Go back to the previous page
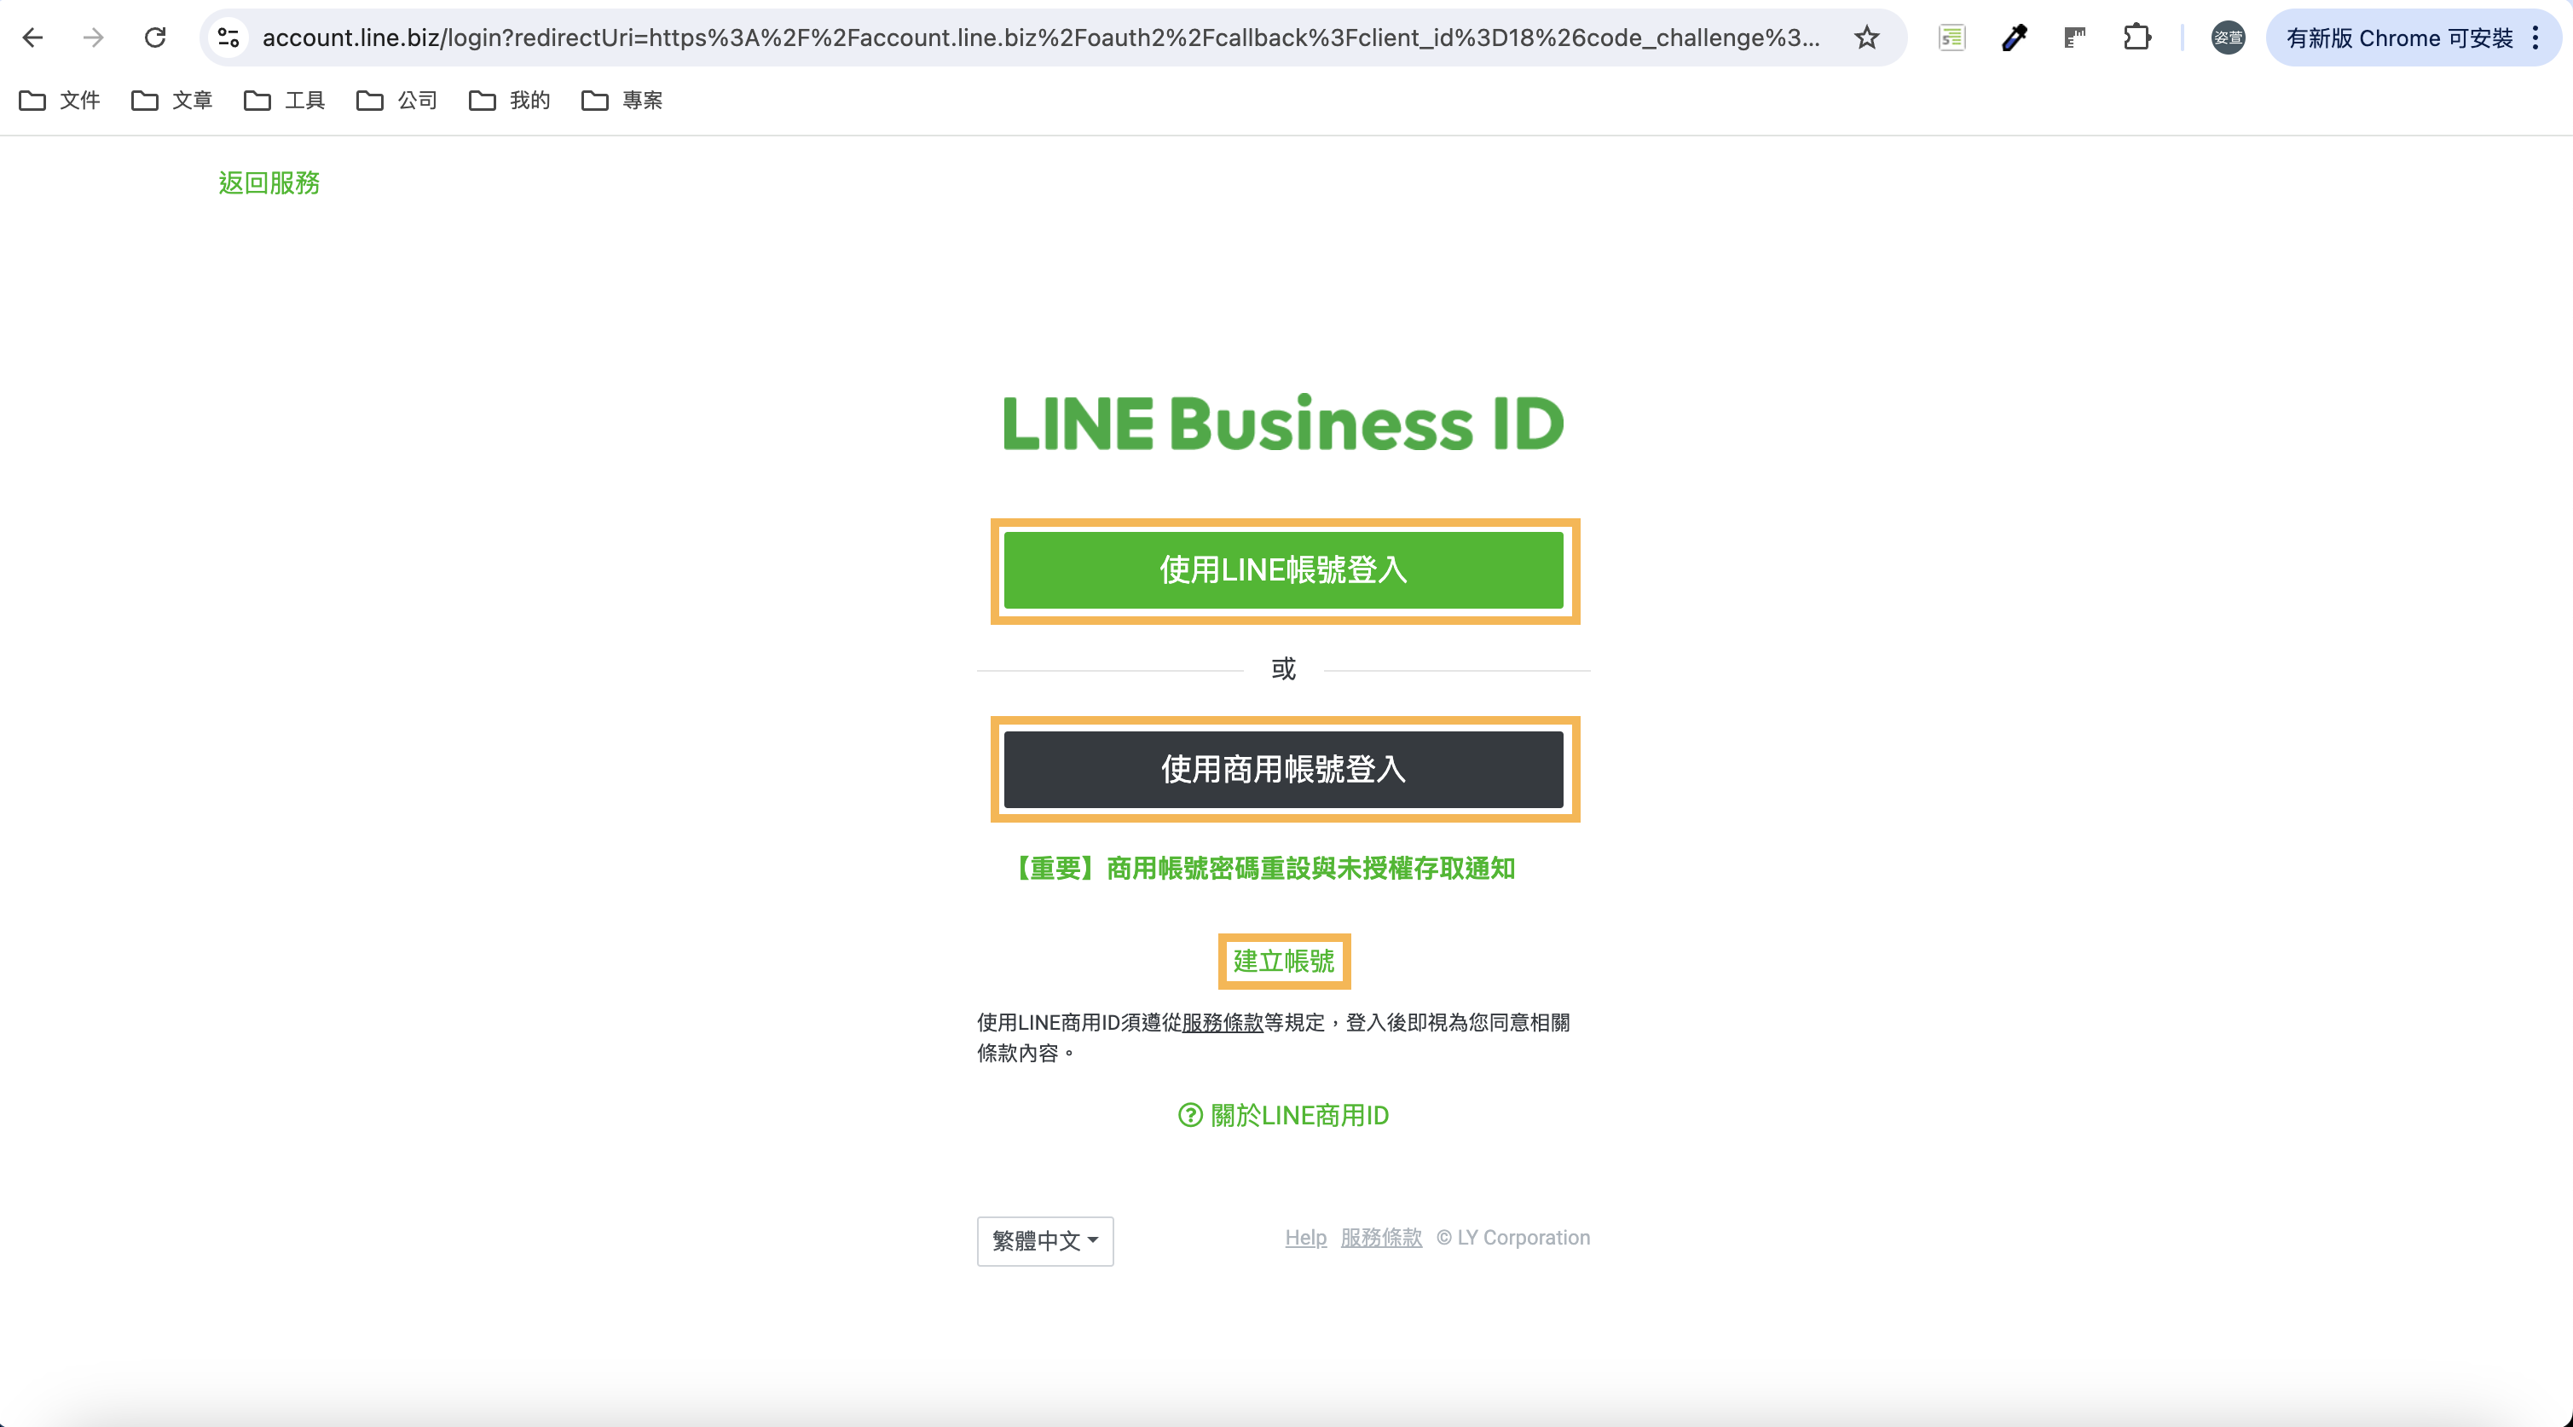2573x1427 pixels. pos(32,38)
